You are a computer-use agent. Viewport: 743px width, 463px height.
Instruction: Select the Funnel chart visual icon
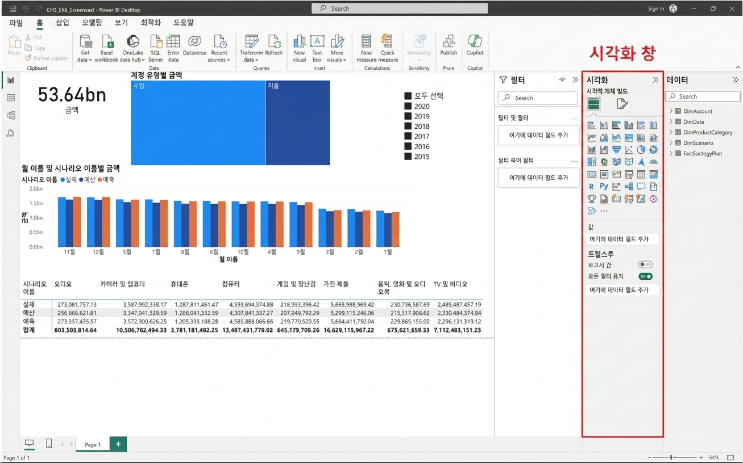616,150
